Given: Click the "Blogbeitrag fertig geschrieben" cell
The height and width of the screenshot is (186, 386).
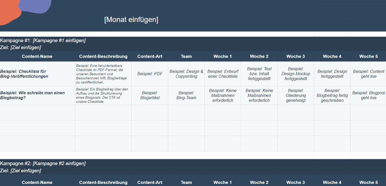Looking at the screenshot, I should [x=332, y=95].
